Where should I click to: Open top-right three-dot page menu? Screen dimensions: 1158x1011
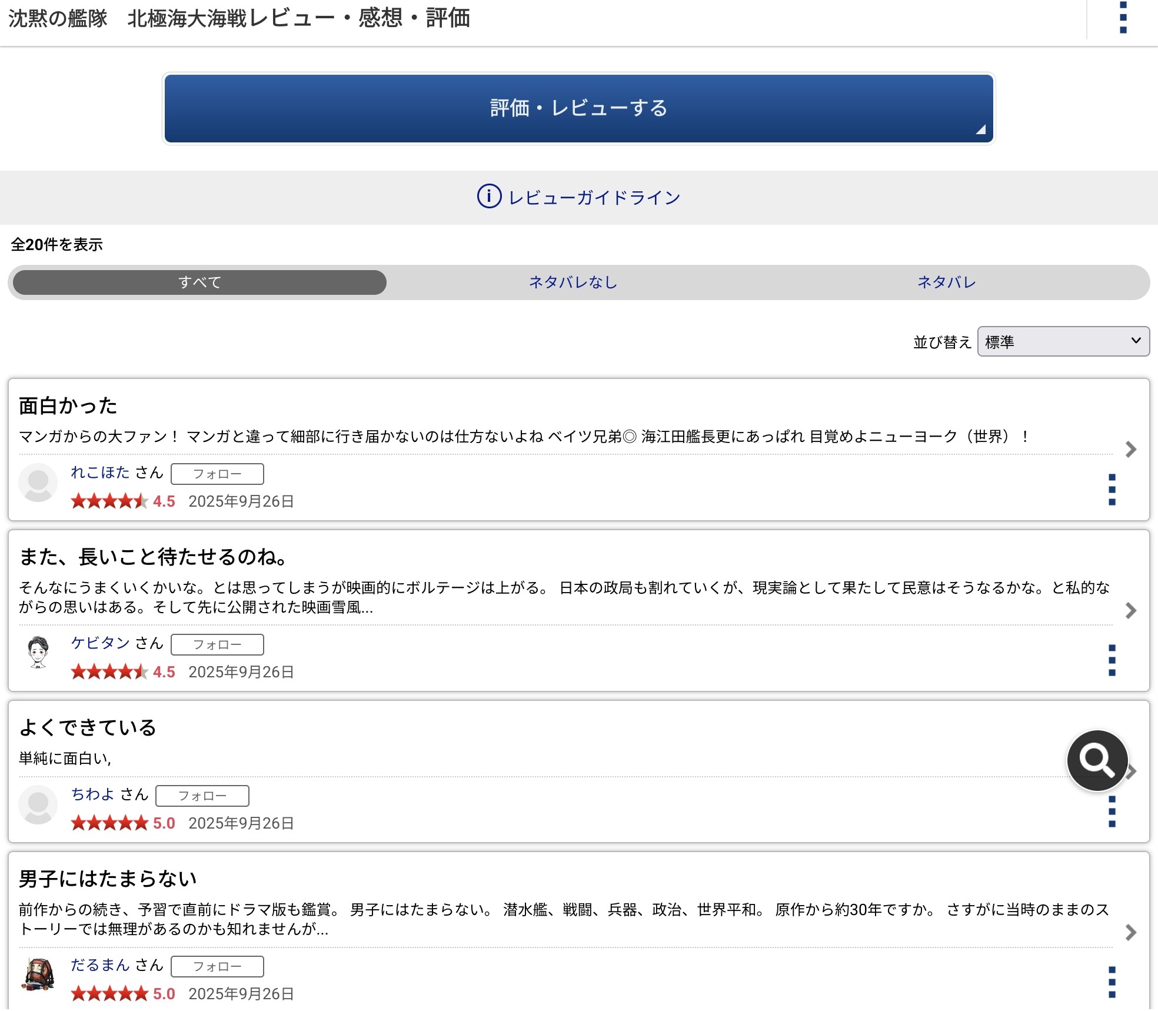[x=1123, y=18]
